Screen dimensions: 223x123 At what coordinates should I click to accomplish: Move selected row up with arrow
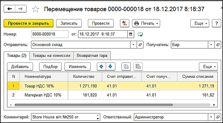pos(101,67)
